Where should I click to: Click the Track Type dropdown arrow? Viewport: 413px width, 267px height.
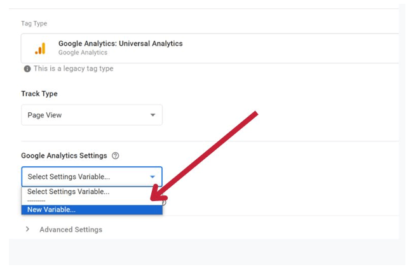[152, 115]
